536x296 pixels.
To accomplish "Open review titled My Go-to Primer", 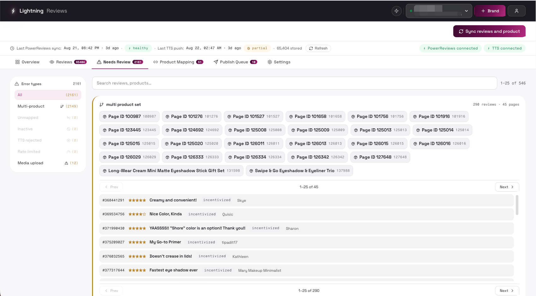I will tap(306, 242).
